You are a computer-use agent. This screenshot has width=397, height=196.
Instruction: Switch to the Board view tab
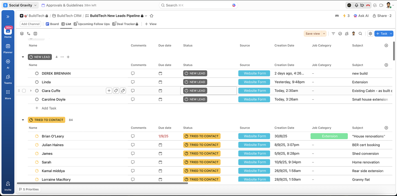pos(52,24)
